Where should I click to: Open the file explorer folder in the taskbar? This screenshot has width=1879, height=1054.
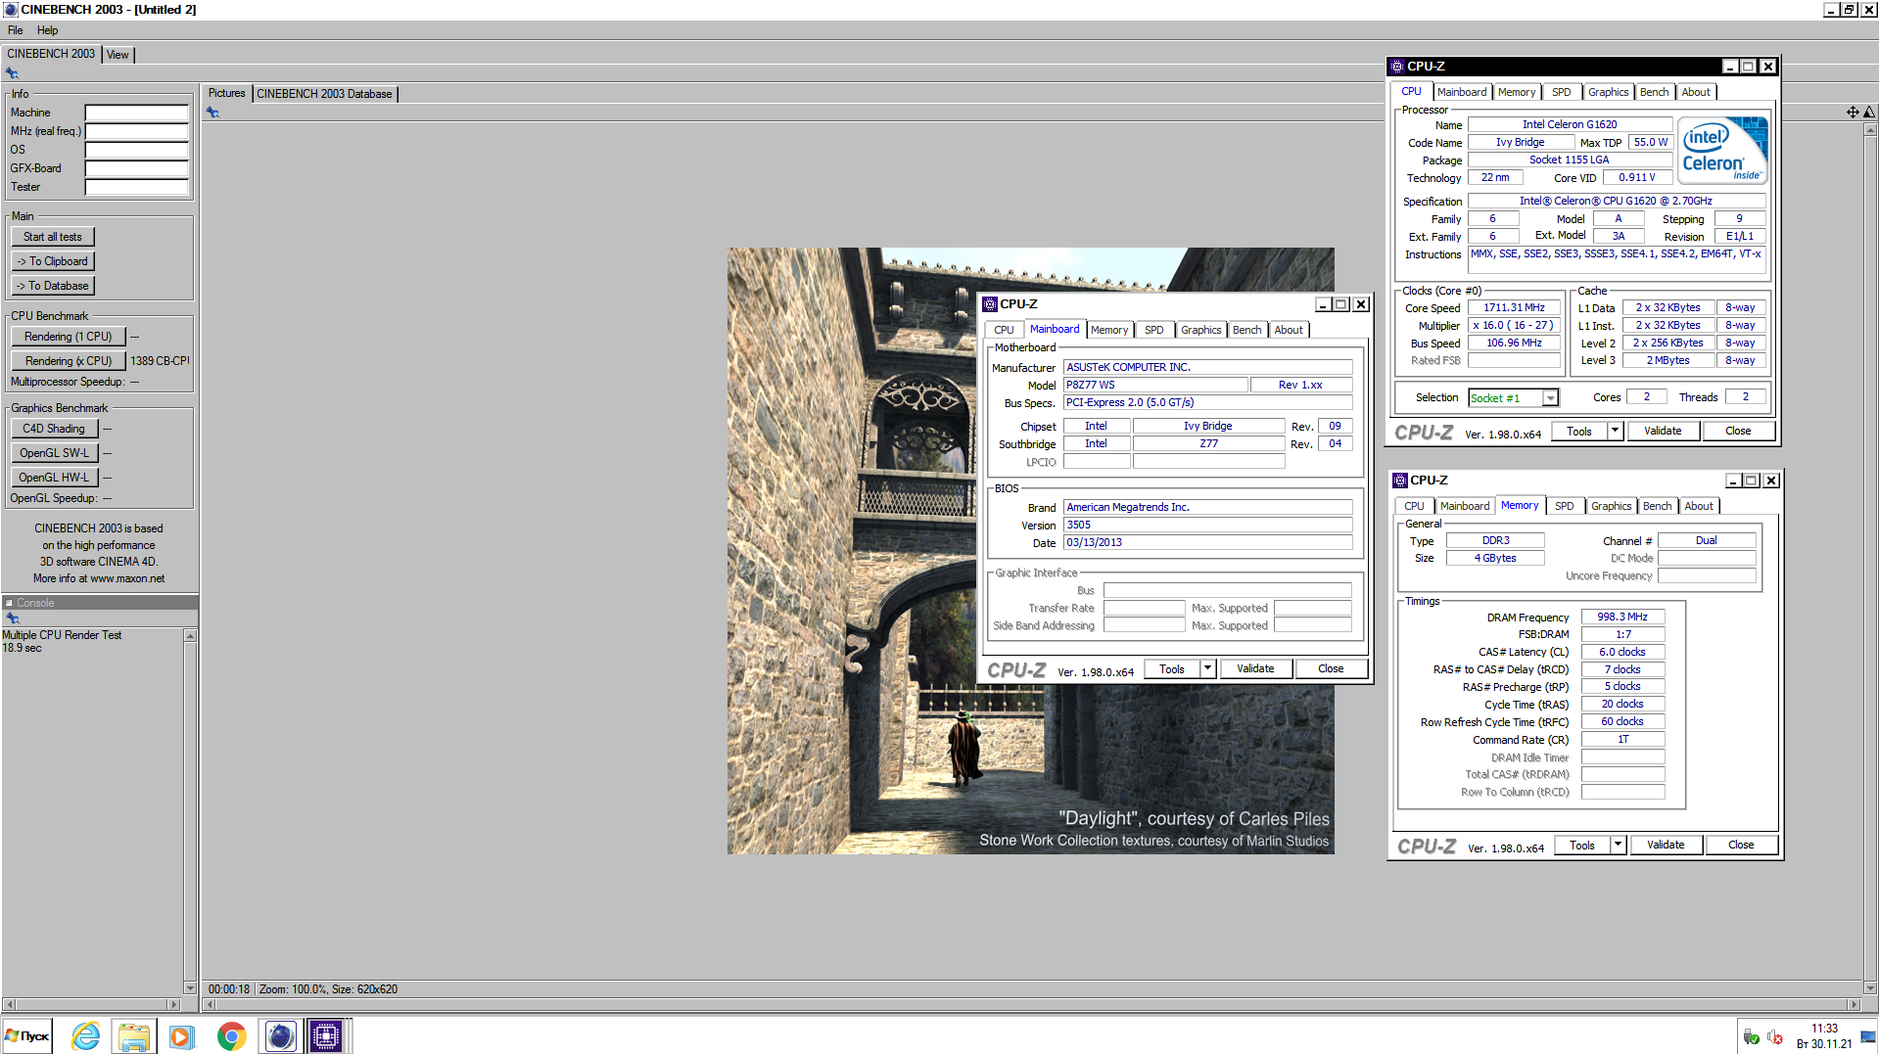click(x=134, y=1036)
